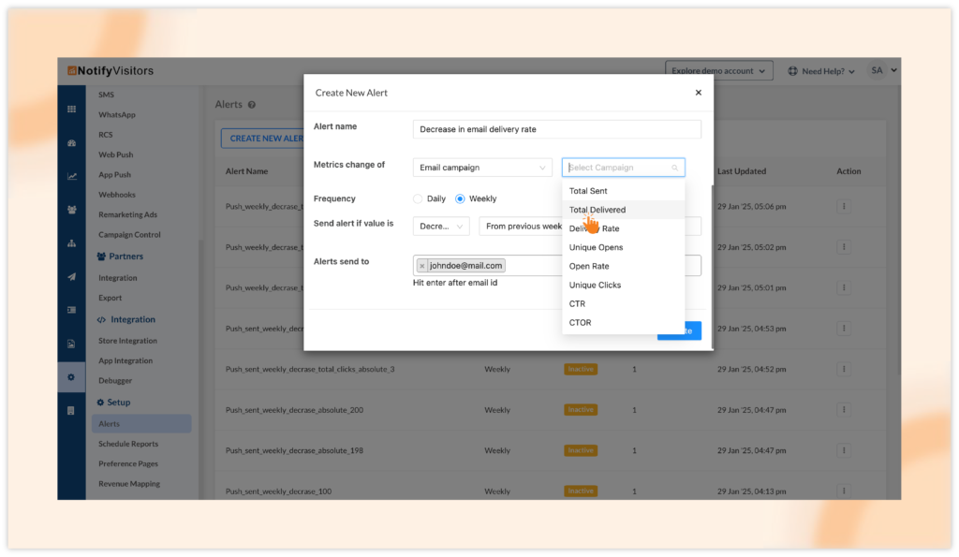Open Campaign Control in sidebar

pyautogui.click(x=129, y=235)
